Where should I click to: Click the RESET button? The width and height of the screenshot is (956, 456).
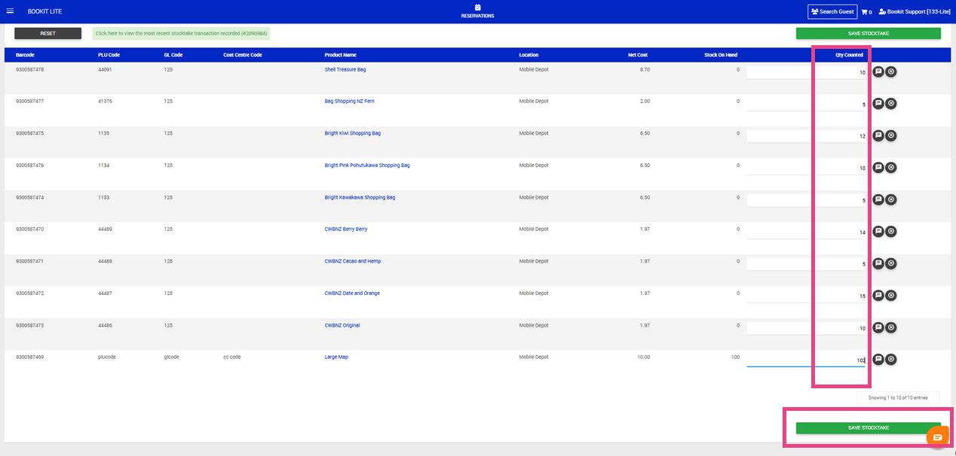click(x=48, y=33)
